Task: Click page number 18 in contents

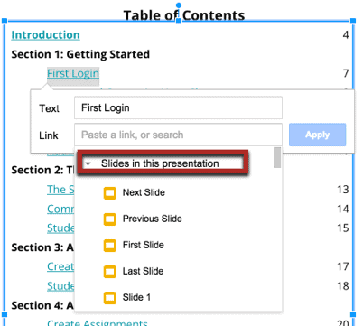Action: pyautogui.click(x=343, y=286)
